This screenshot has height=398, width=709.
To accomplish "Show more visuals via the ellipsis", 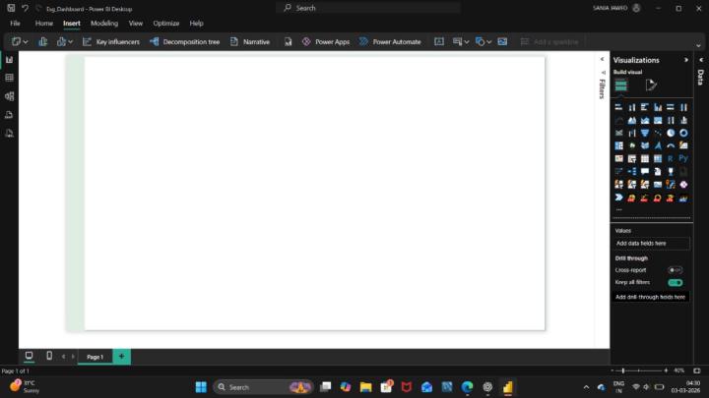I will (x=619, y=209).
